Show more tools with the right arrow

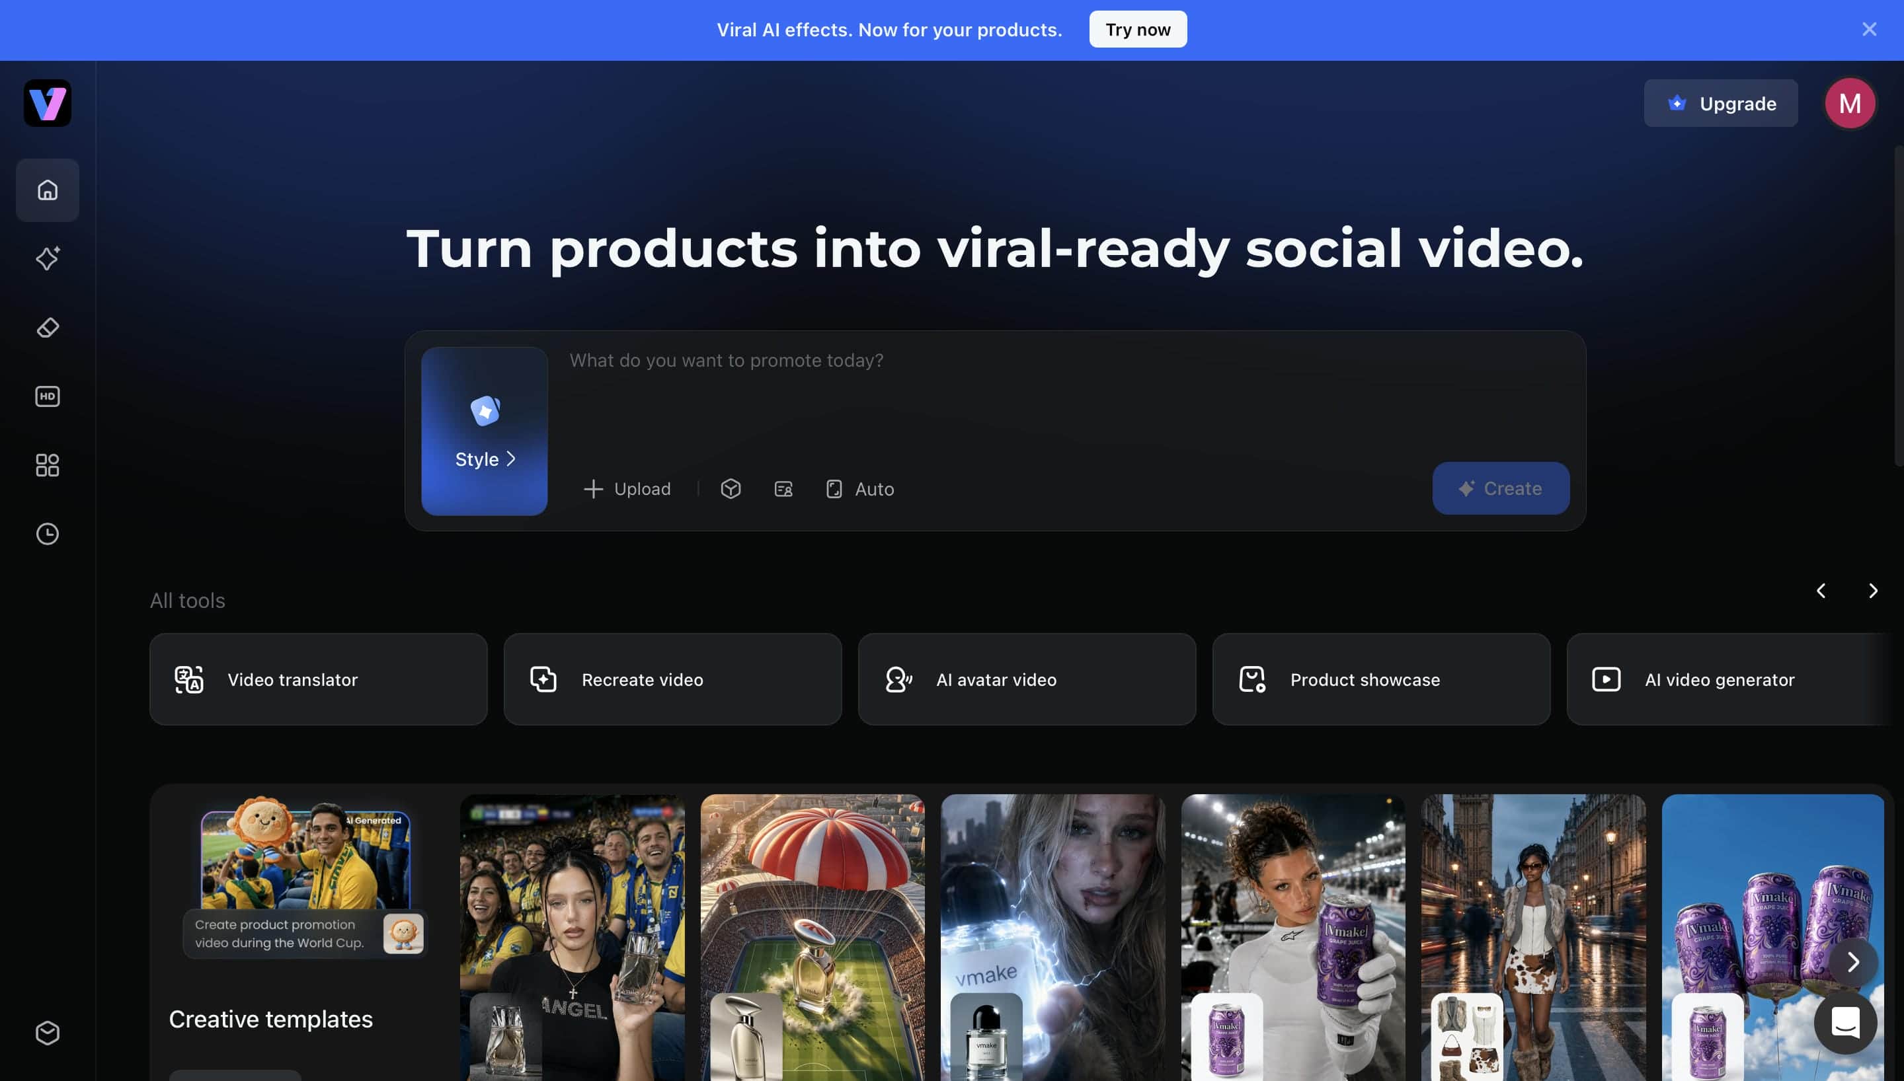coord(1873,591)
